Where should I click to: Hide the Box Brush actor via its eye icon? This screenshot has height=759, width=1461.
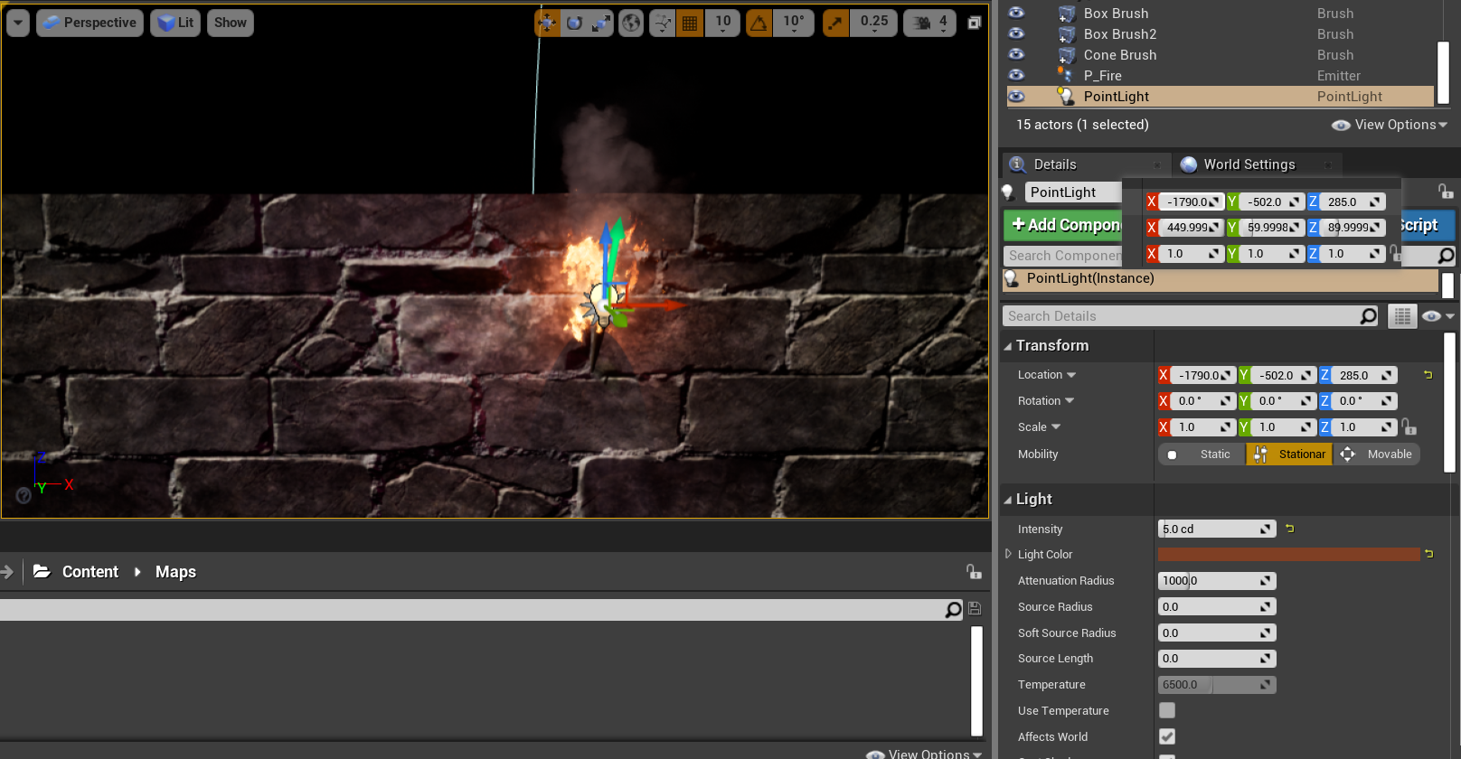coord(1016,13)
